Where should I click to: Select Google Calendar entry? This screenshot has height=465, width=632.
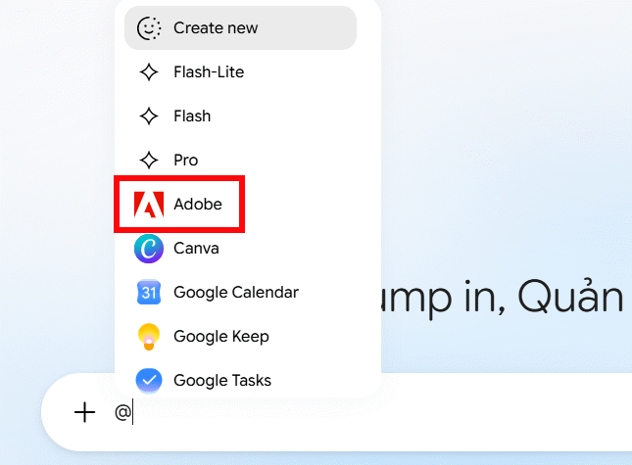240,293
